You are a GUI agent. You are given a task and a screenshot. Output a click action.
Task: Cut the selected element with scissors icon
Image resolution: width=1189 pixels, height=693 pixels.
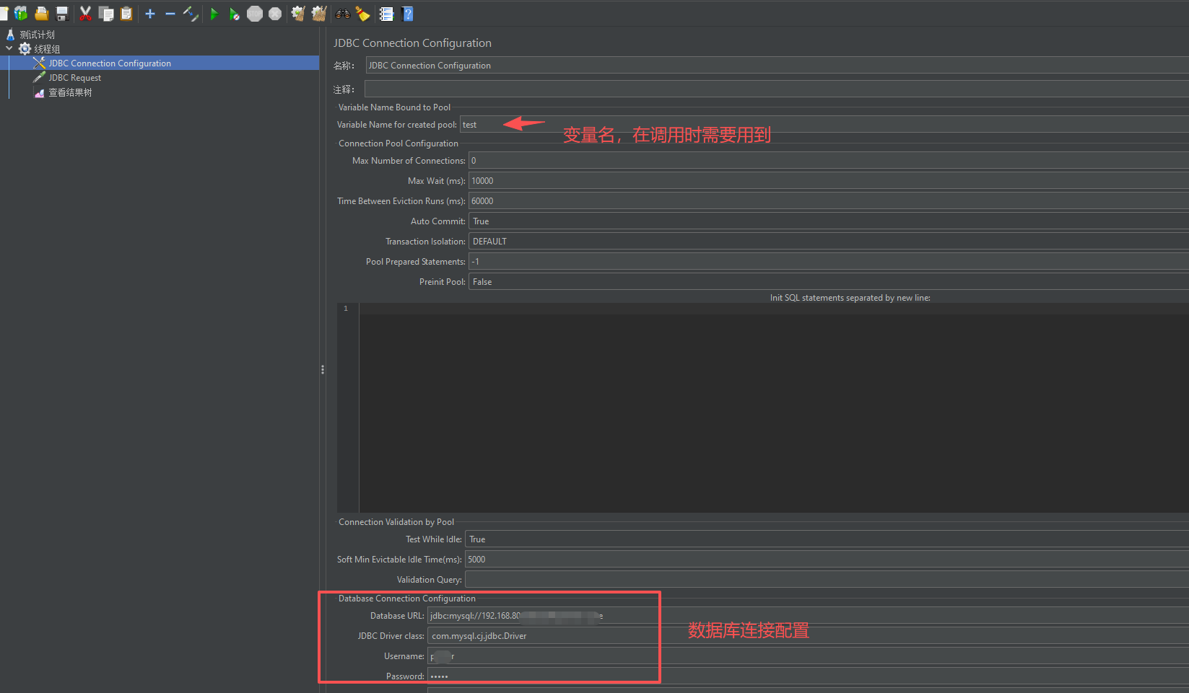click(85, 14)
